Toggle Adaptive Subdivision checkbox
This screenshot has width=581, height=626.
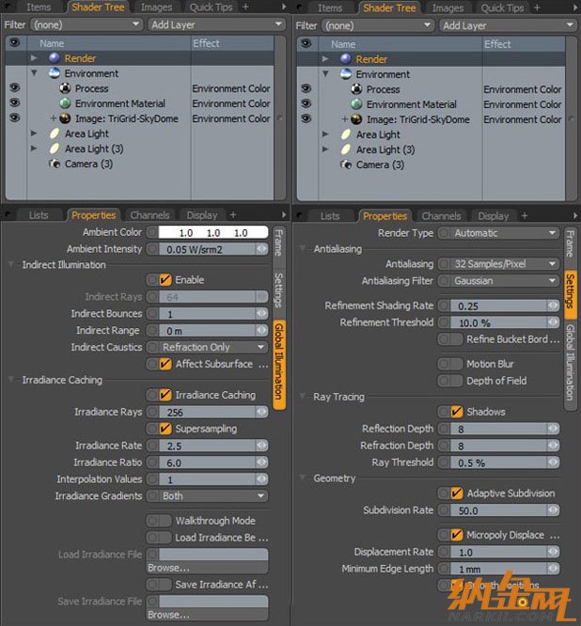pyautogui.click(x=456, y=493)
